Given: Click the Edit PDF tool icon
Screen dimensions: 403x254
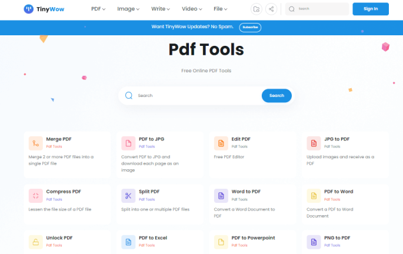Looking at the screenshot, I should [221, 143].
